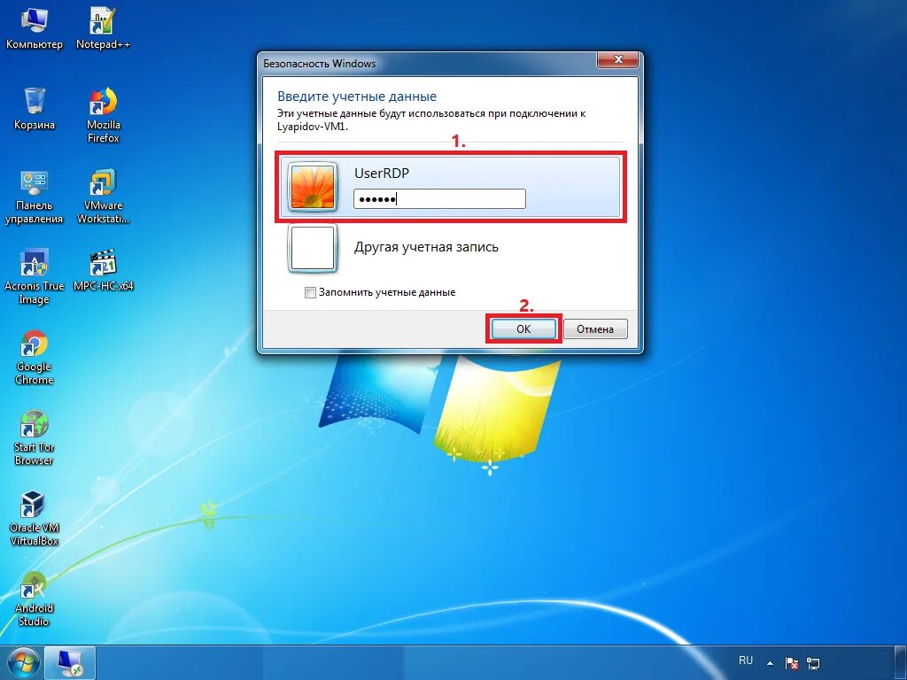This screenshot has height=680, width=907.
Task: Click Remote Desktop Connection taskbar button
Action: [69, 663]
